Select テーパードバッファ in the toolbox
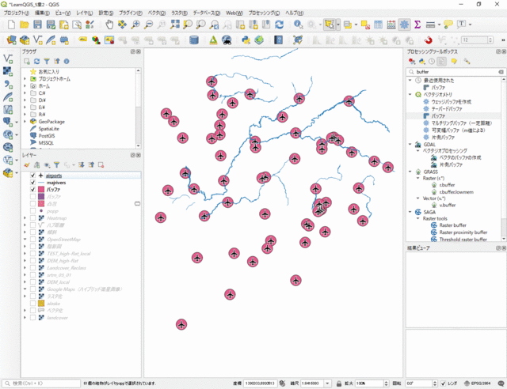This screenshot has height=389, width=507. click(447, 109)
